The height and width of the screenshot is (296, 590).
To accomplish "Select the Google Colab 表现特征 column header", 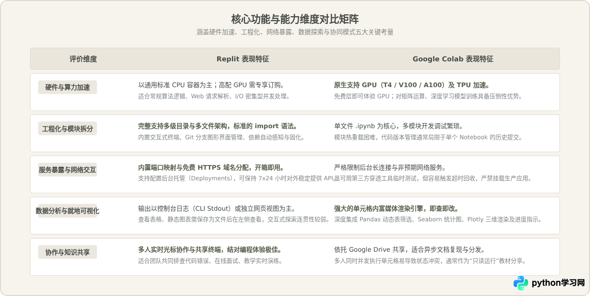I will 453,59.
